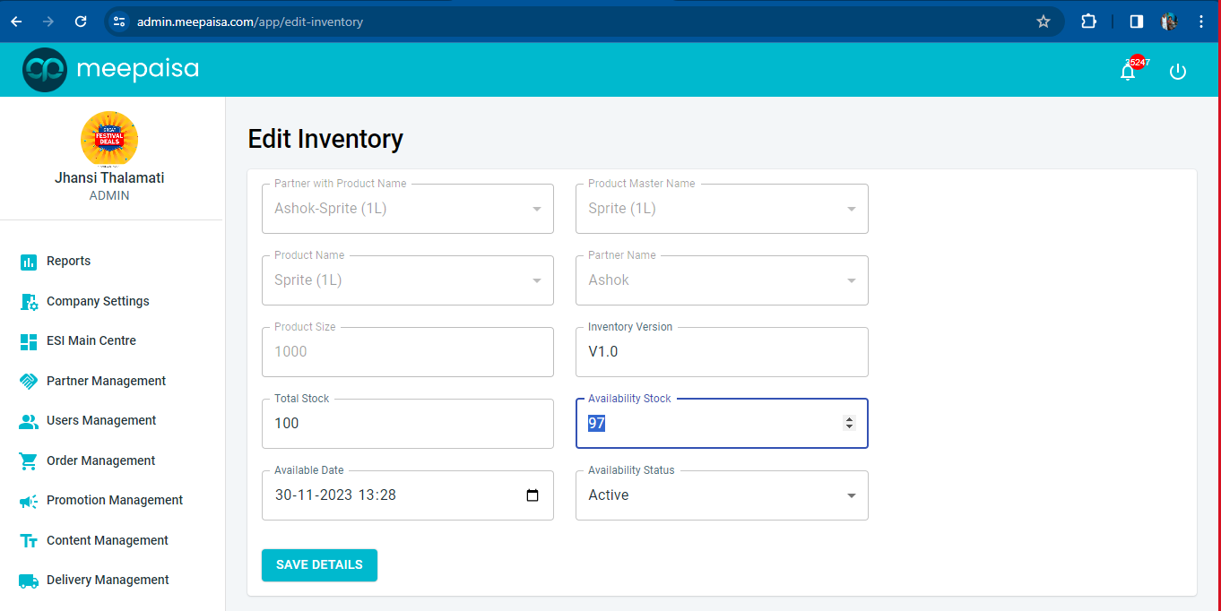Click the Delivery Management truck icon
Viewport: 1221px width, 611px height.
tap(29, 581)
